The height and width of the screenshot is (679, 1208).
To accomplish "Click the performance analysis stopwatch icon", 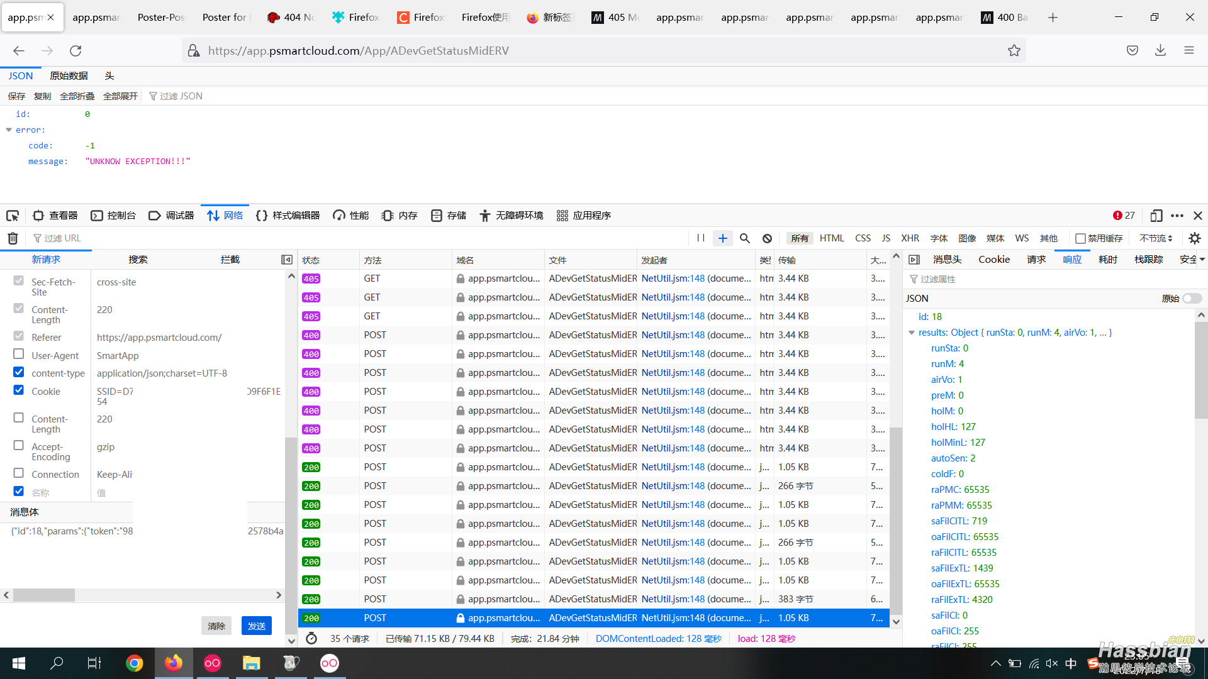I will point(311,639).
